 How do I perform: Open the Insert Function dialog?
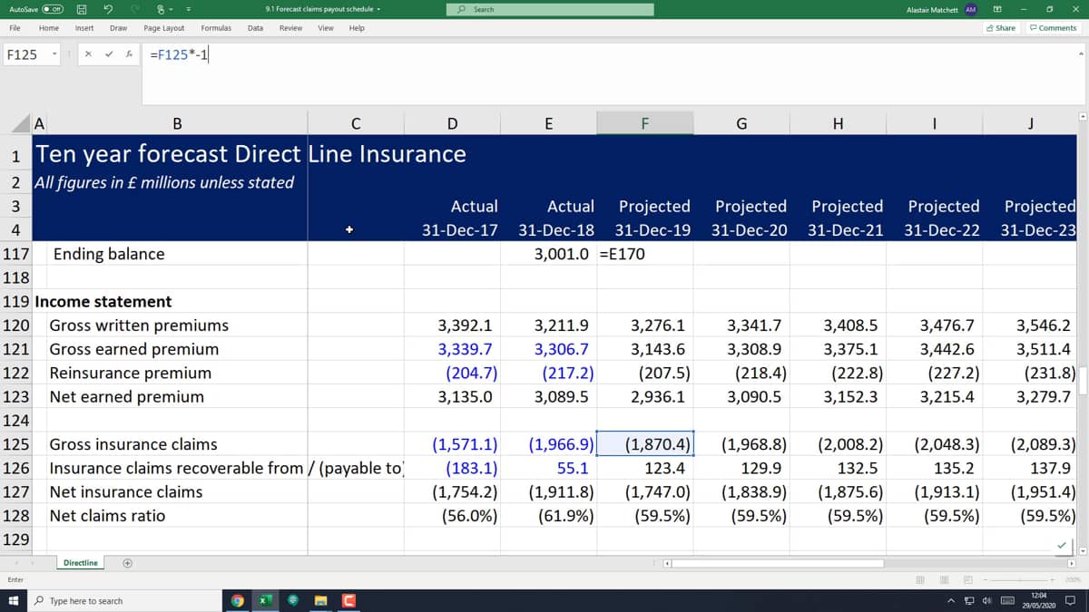pos(129,54)
